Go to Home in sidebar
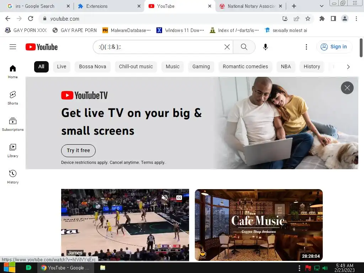The width and height of the screenshot is (364, 273). (13, 72)
